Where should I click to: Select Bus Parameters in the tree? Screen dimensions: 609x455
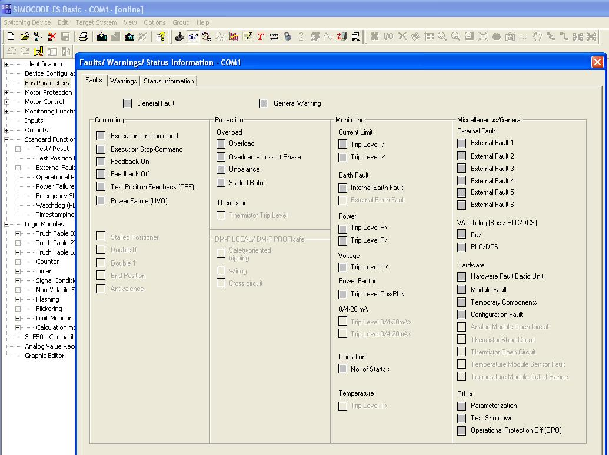[47, 83]
